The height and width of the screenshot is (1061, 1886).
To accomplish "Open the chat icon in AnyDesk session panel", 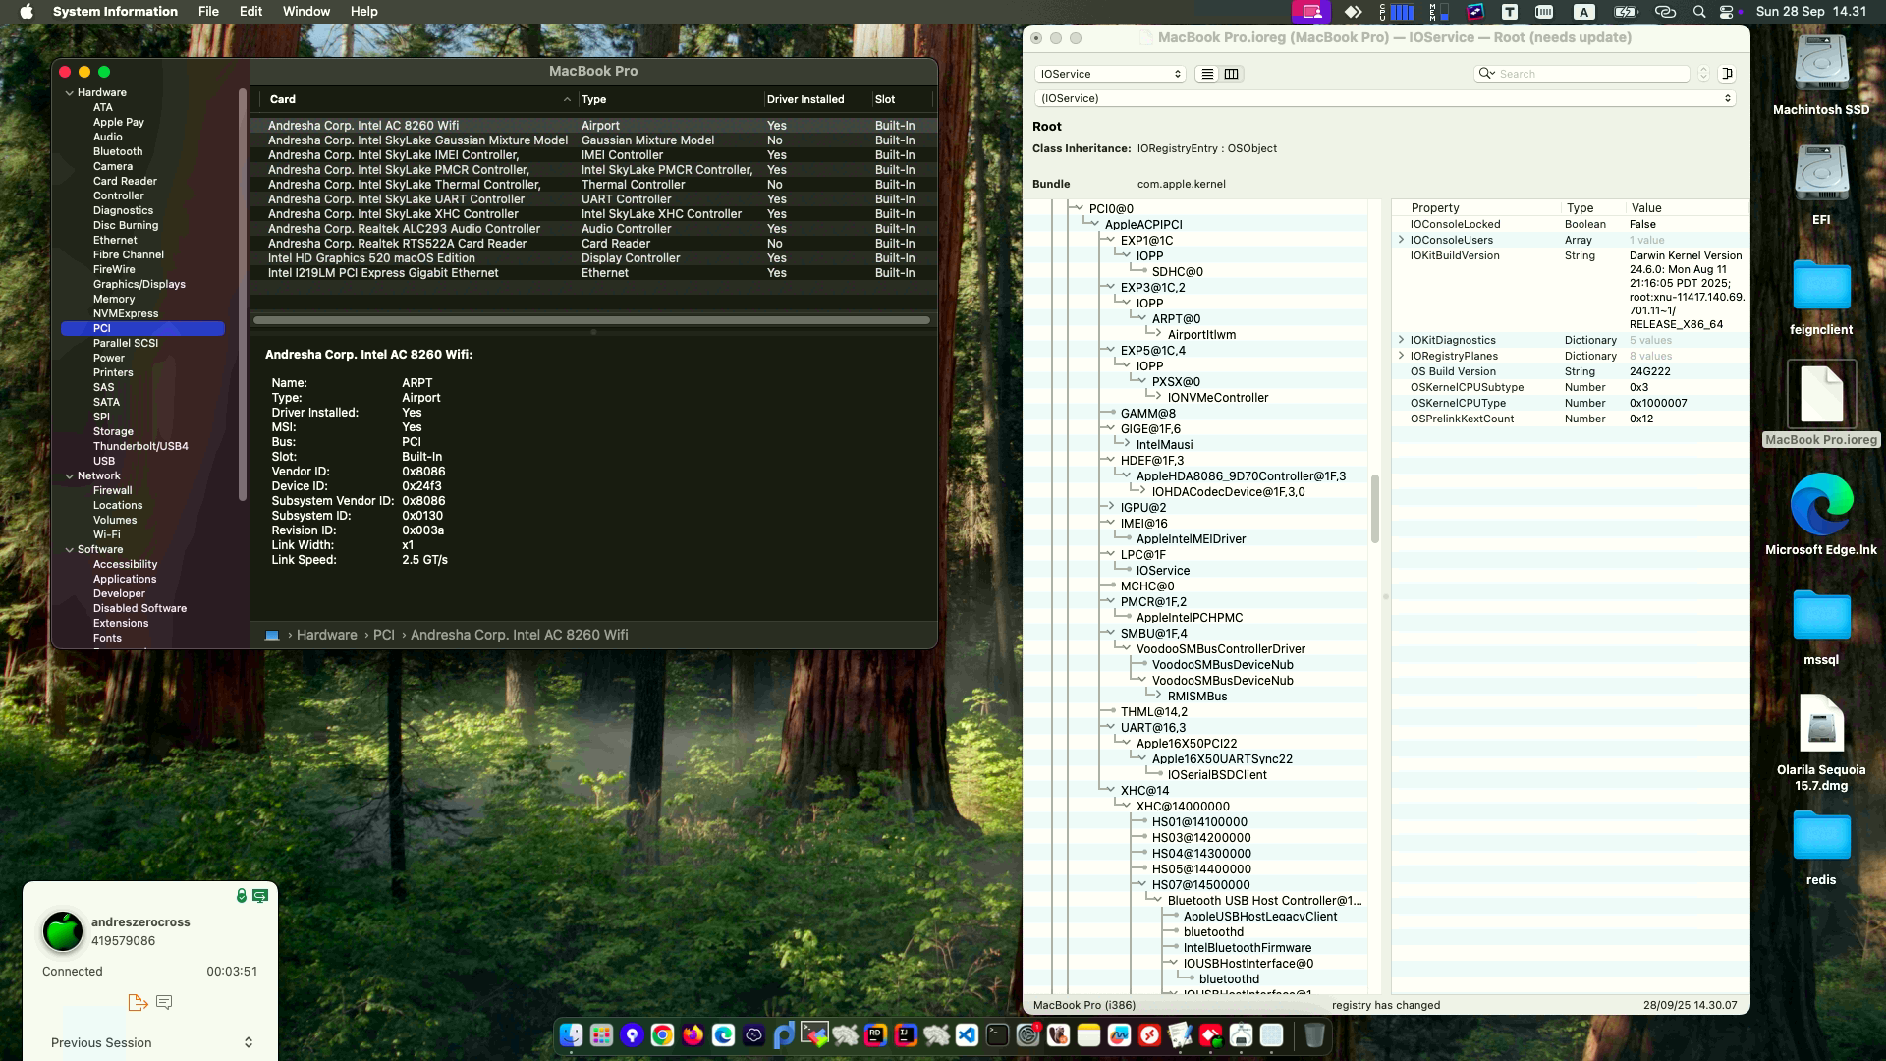I will pos(164,1002).
